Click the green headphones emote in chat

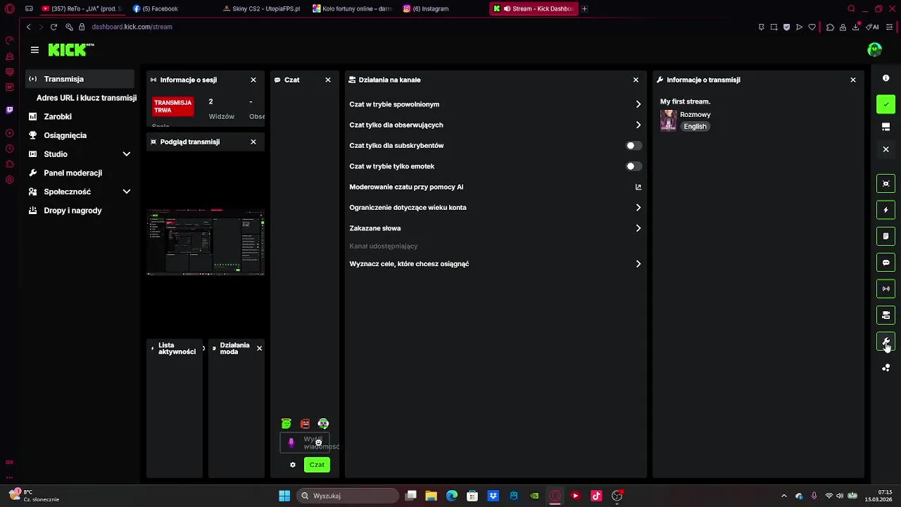(x=323, y=423)
